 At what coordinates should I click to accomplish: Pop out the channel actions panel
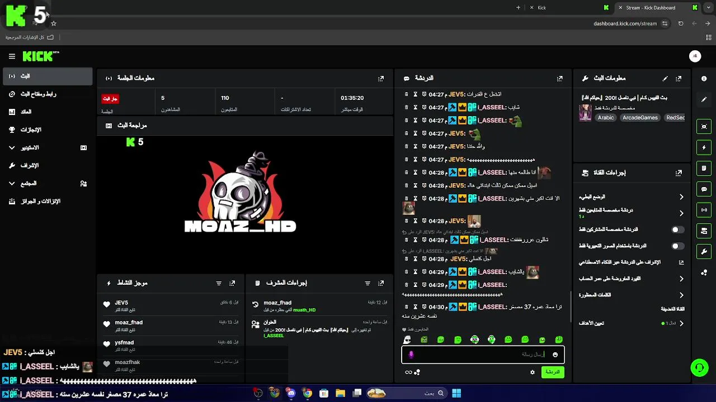click(x=679, y=173)
